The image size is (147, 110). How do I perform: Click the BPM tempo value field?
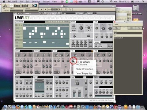pos(54,9)
